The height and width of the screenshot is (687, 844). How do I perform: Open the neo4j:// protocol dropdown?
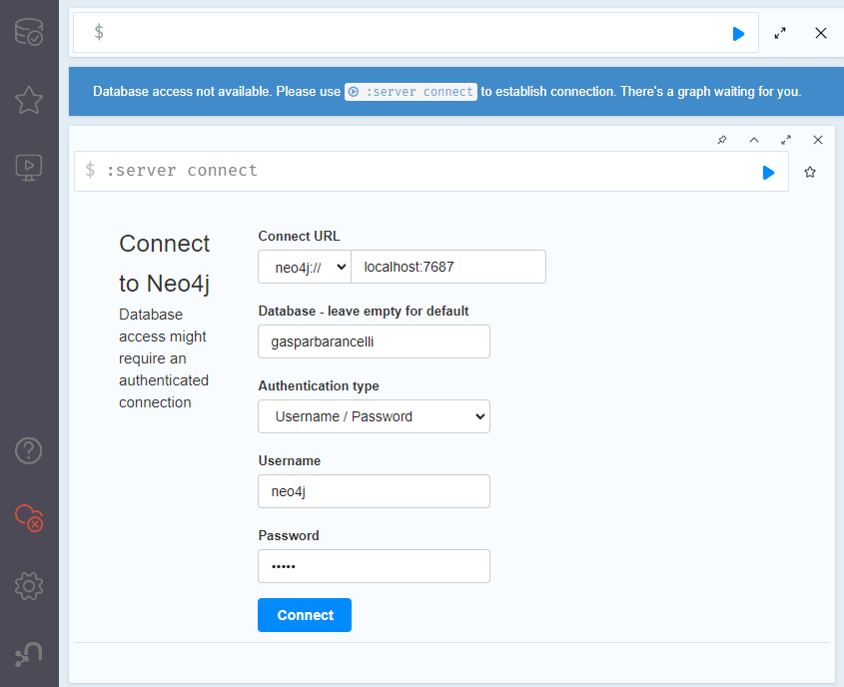pos(305,267)
